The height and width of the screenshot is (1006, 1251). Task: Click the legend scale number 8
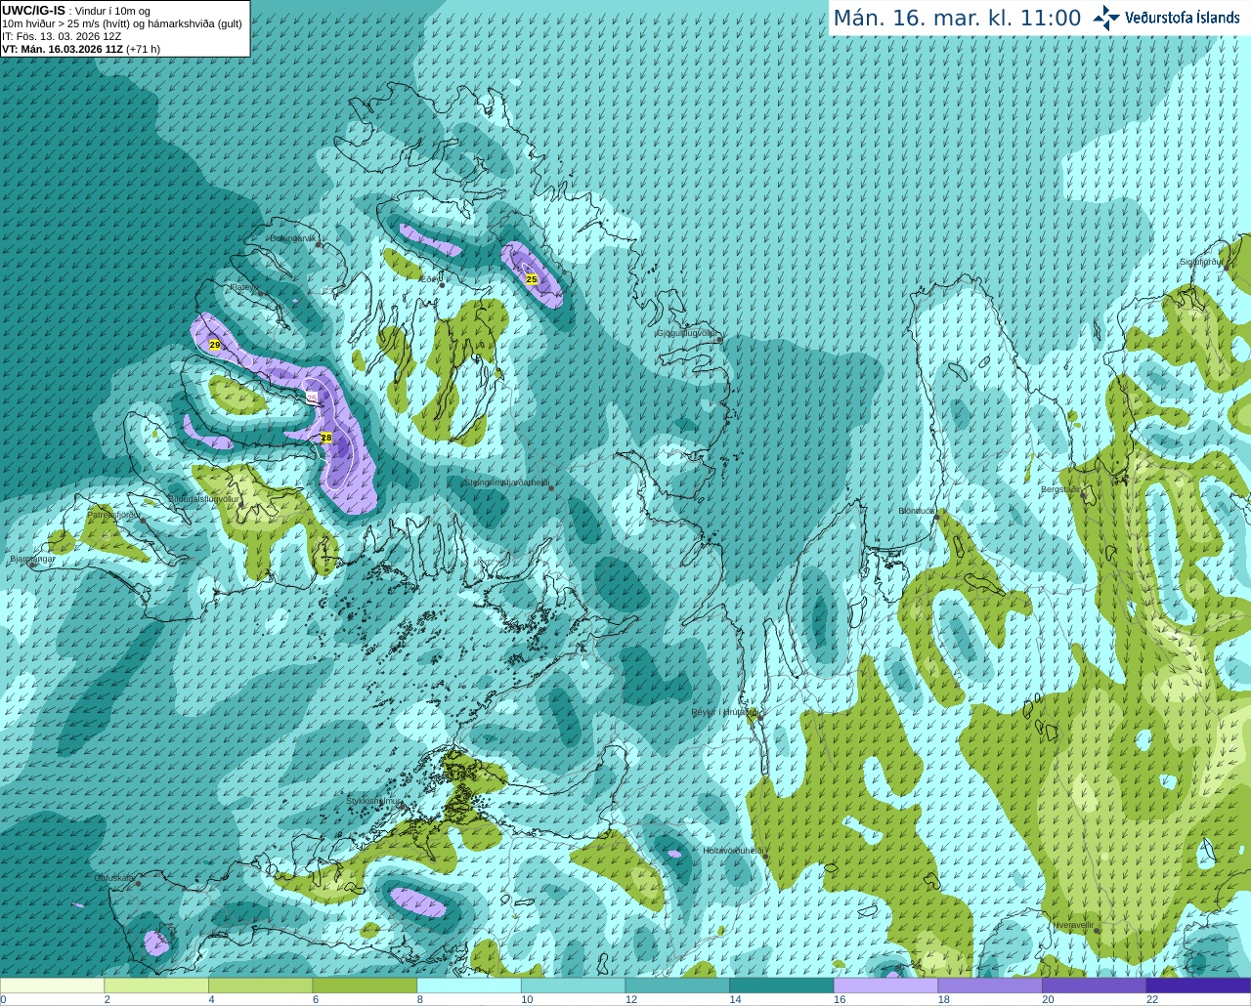point(419,999)
